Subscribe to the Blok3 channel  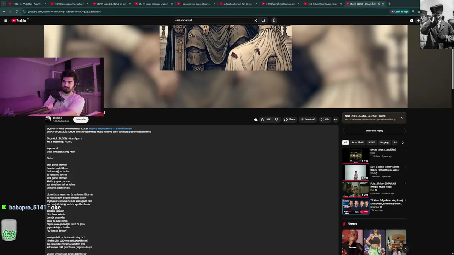pyautogui.click(x=81, y=119)
